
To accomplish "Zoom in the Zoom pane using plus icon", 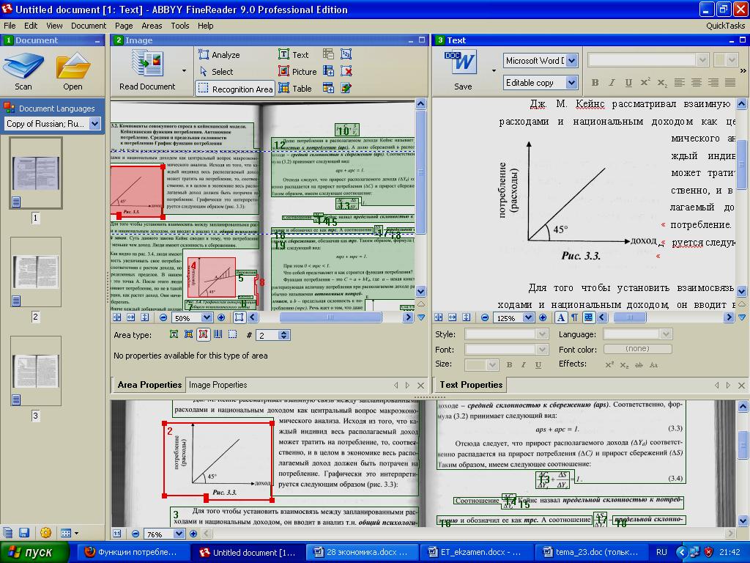I will tap(193, 534).
